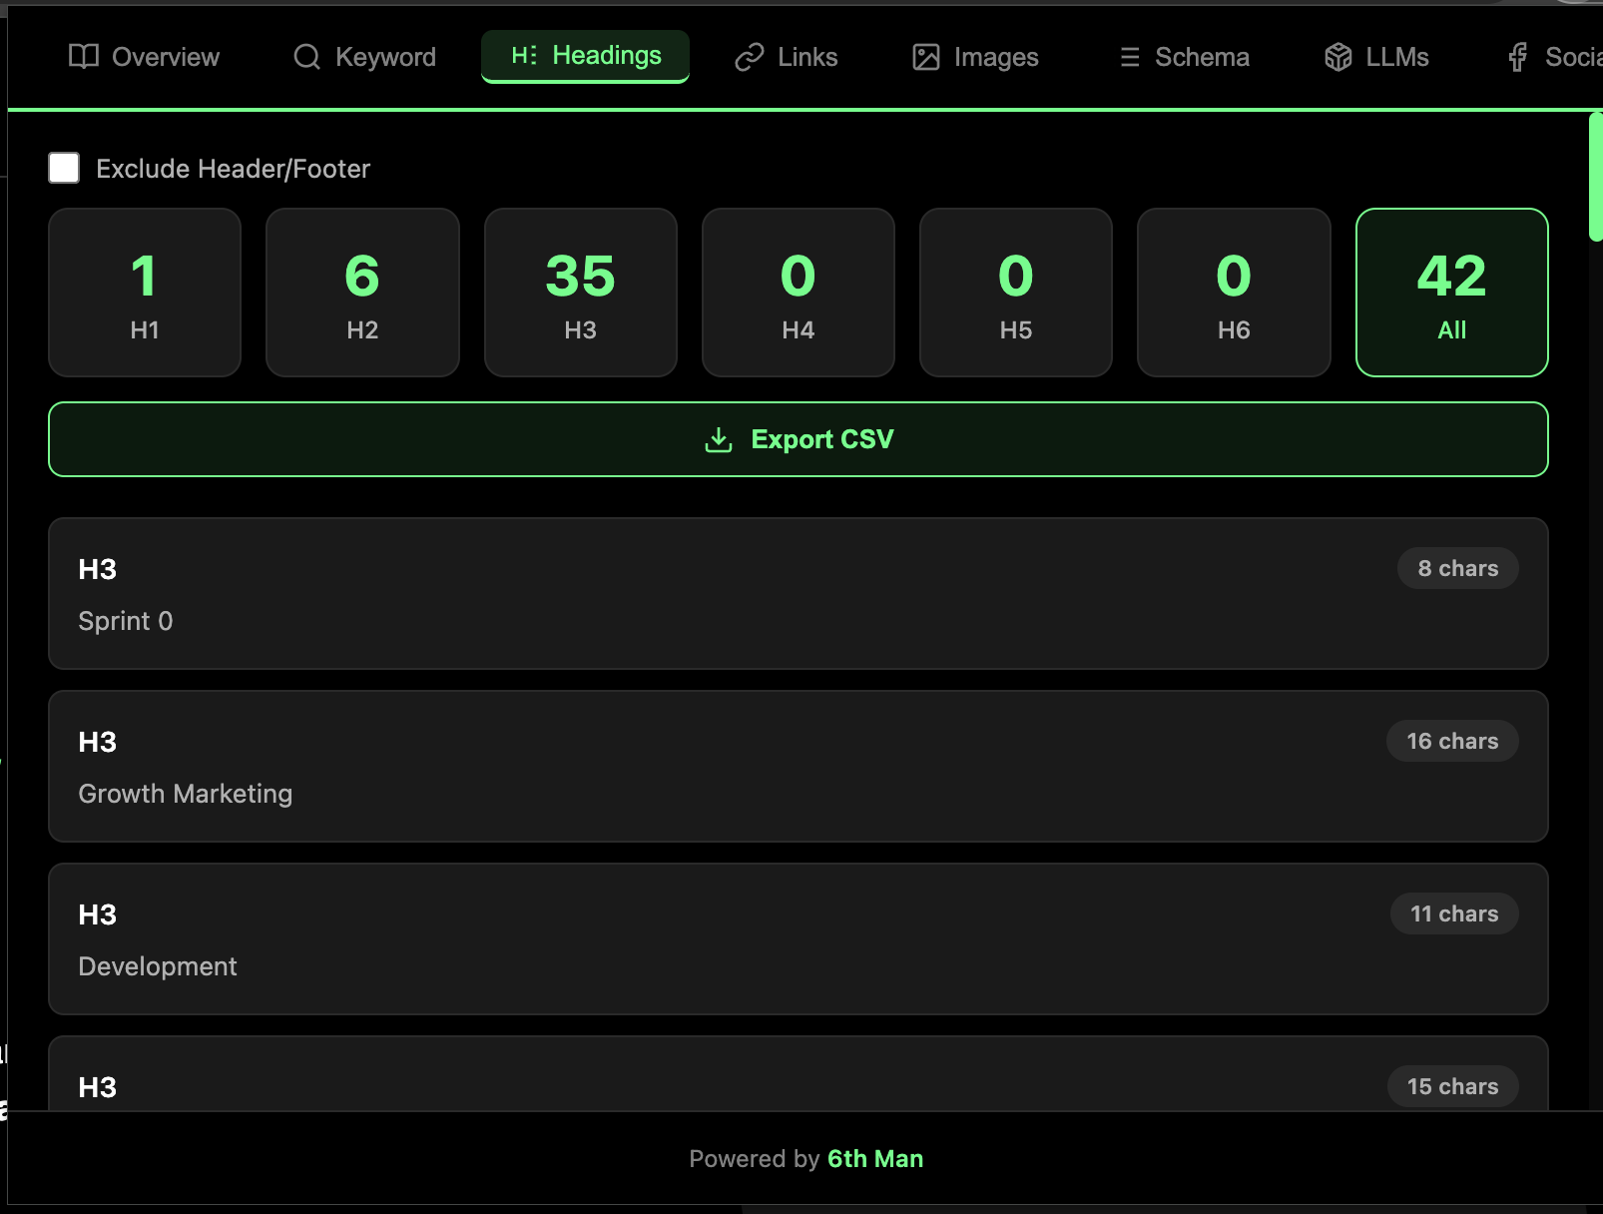The image size is (1603, 1214).
Task: Click the magnifying glass Keyword icon
Action: coord(305,57)
